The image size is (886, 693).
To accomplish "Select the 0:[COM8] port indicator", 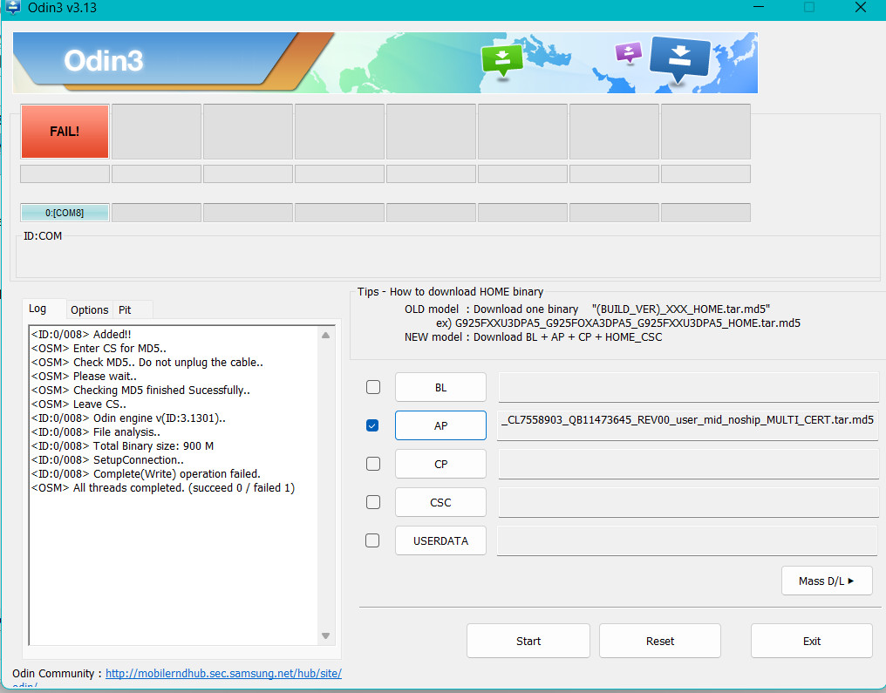I will click(x=65, y=213).
